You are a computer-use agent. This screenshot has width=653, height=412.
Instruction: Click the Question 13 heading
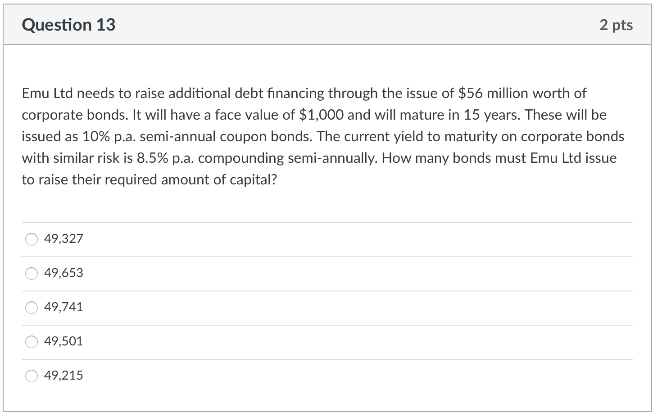point(68,25)
